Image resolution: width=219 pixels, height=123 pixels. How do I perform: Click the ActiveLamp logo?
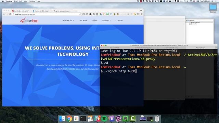click(29, 20)
